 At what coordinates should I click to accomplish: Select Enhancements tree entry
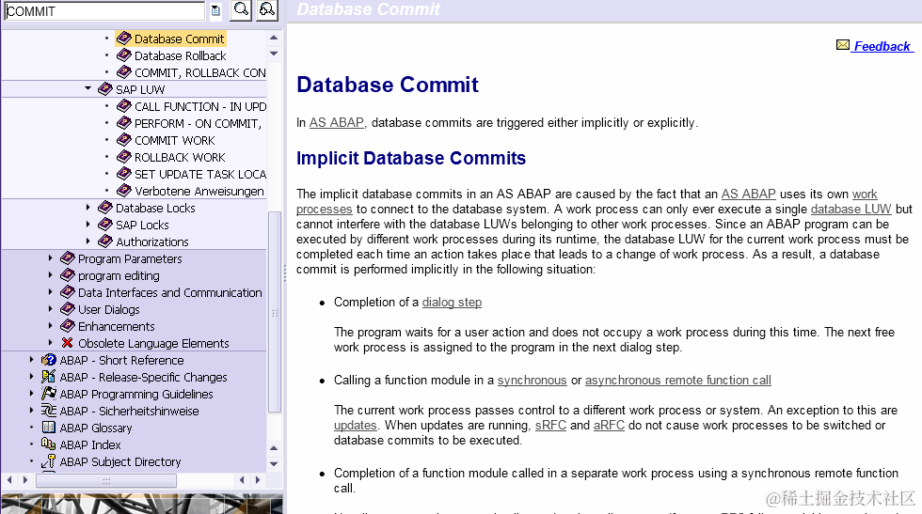click(x=117, y=327)
